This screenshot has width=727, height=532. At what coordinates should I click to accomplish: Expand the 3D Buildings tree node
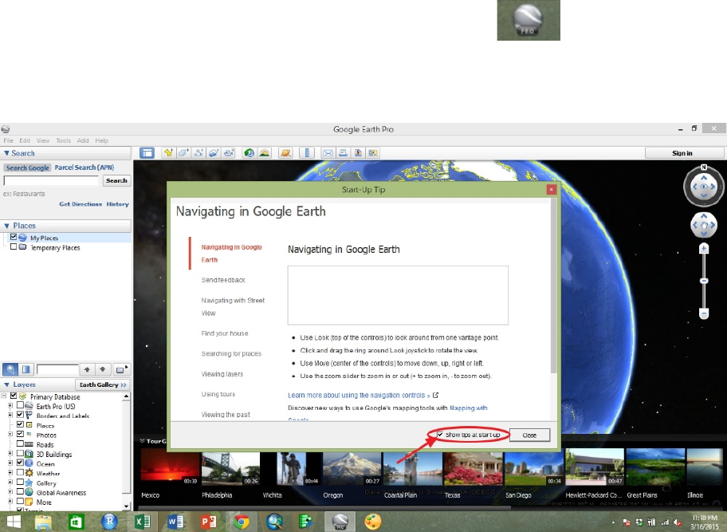[x=10, y=454]
